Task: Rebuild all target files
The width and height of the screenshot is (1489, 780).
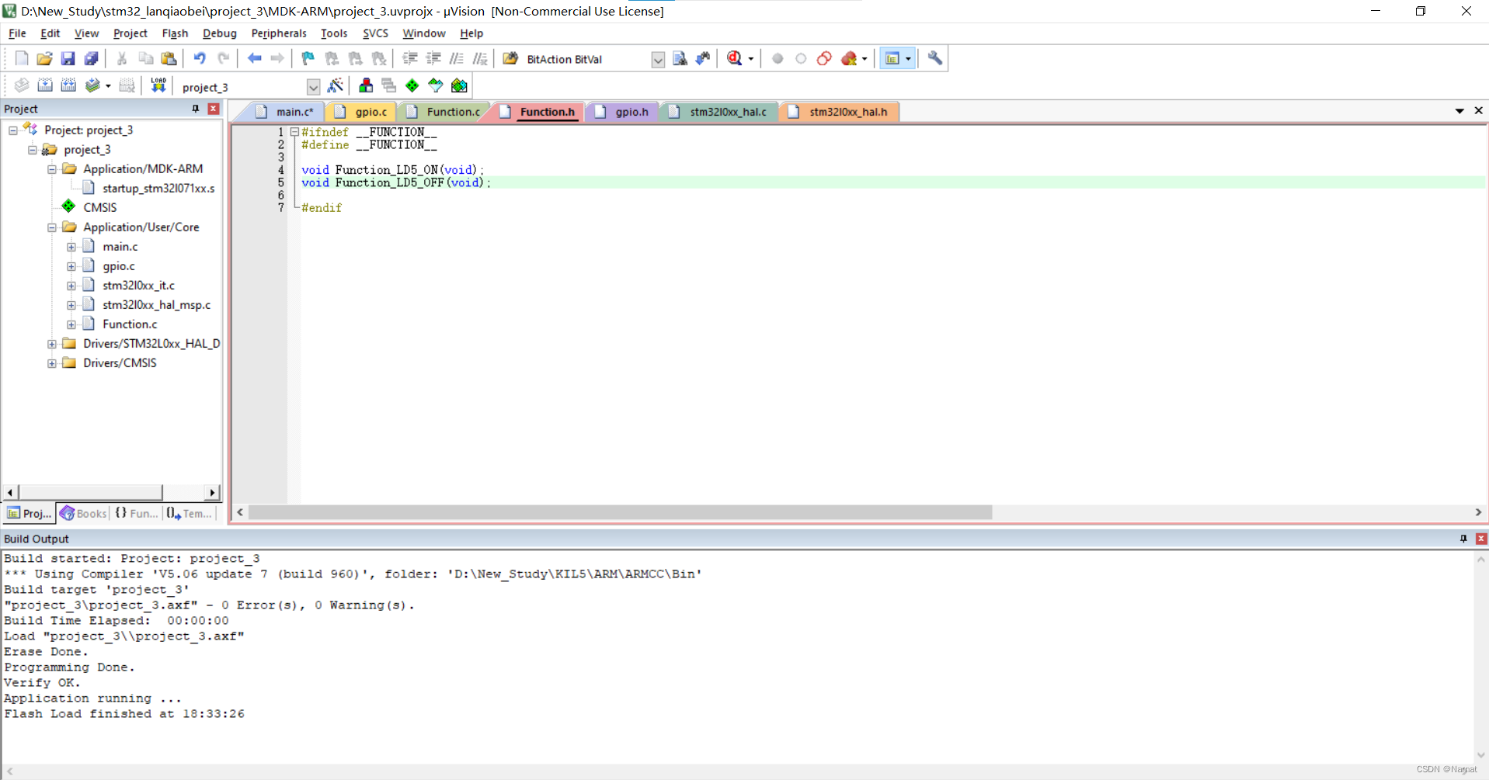Action: pos(68,85)
